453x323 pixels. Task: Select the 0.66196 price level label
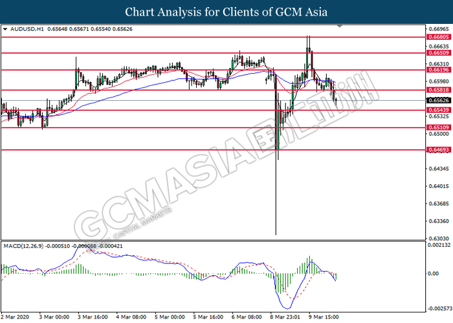[439, 70]
